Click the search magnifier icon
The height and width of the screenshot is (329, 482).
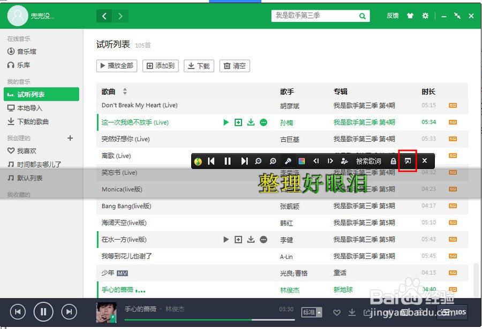[x=363, y=16]
